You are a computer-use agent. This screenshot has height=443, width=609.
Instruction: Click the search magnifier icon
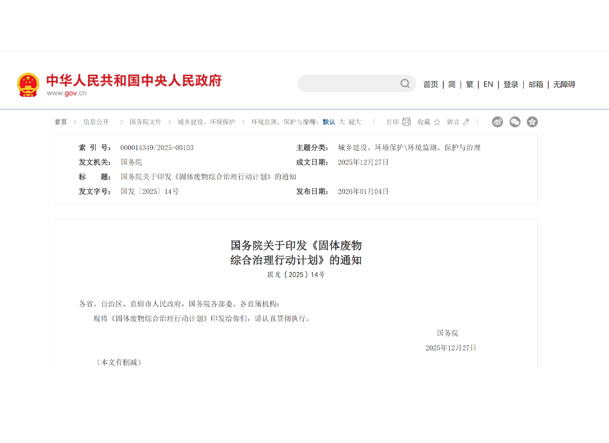pyautogui.click(x=405, y=84)
